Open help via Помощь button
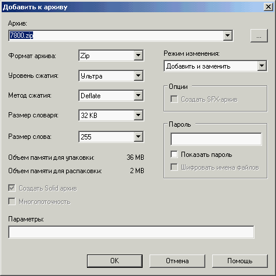Image resolution: width=276 pixels, height=276 pixels. pyautogui.click(x=240, y=261)
